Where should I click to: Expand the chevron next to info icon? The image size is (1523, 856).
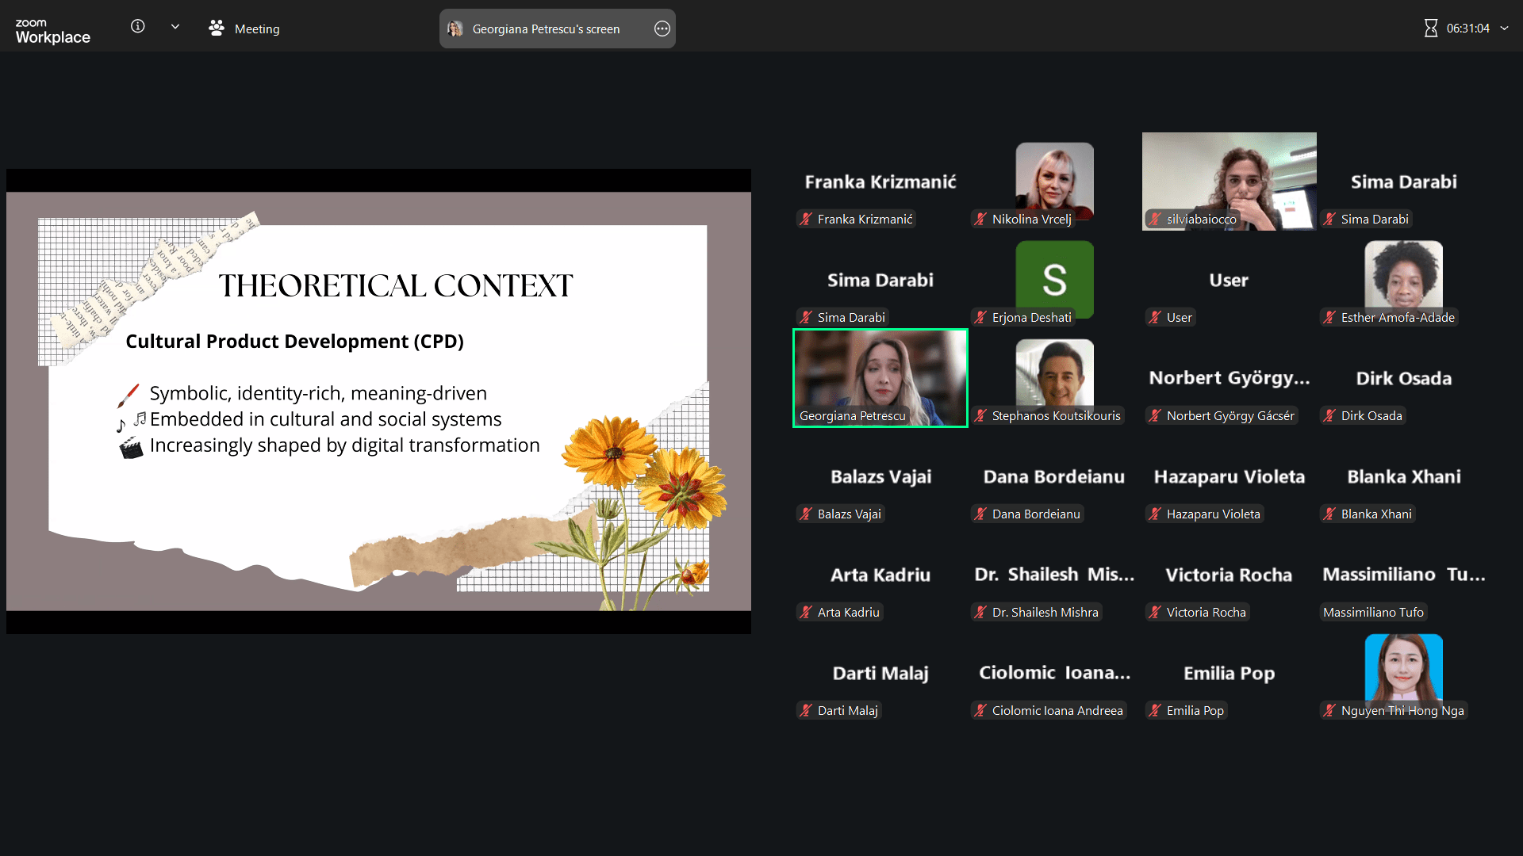[175, 27]
